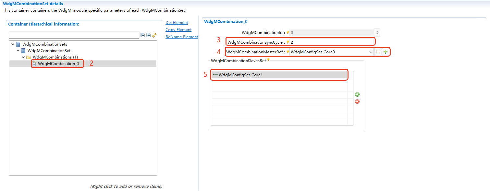Click the yellow refresh/sync tree icon
The height and width of the screenshot is (193, 490).
pos(154,35)
